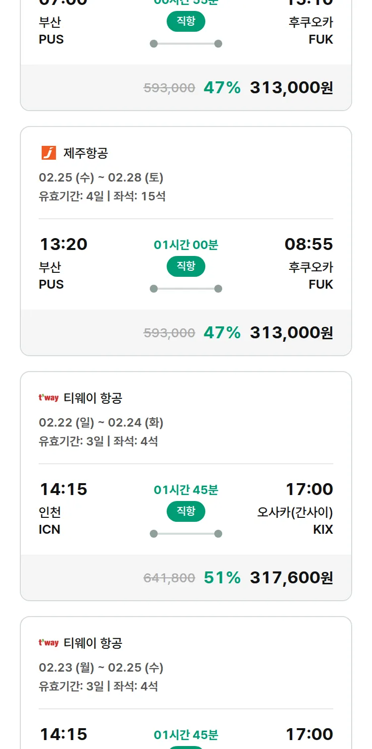Tap the 직항 badge on the 13:20 flight
Viewport: 372px width, 749px height.
[x=186, y=267]
